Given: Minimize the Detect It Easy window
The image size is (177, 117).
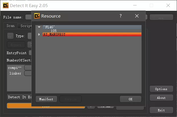Looking at the screenshot, I should tap(135, 5).
